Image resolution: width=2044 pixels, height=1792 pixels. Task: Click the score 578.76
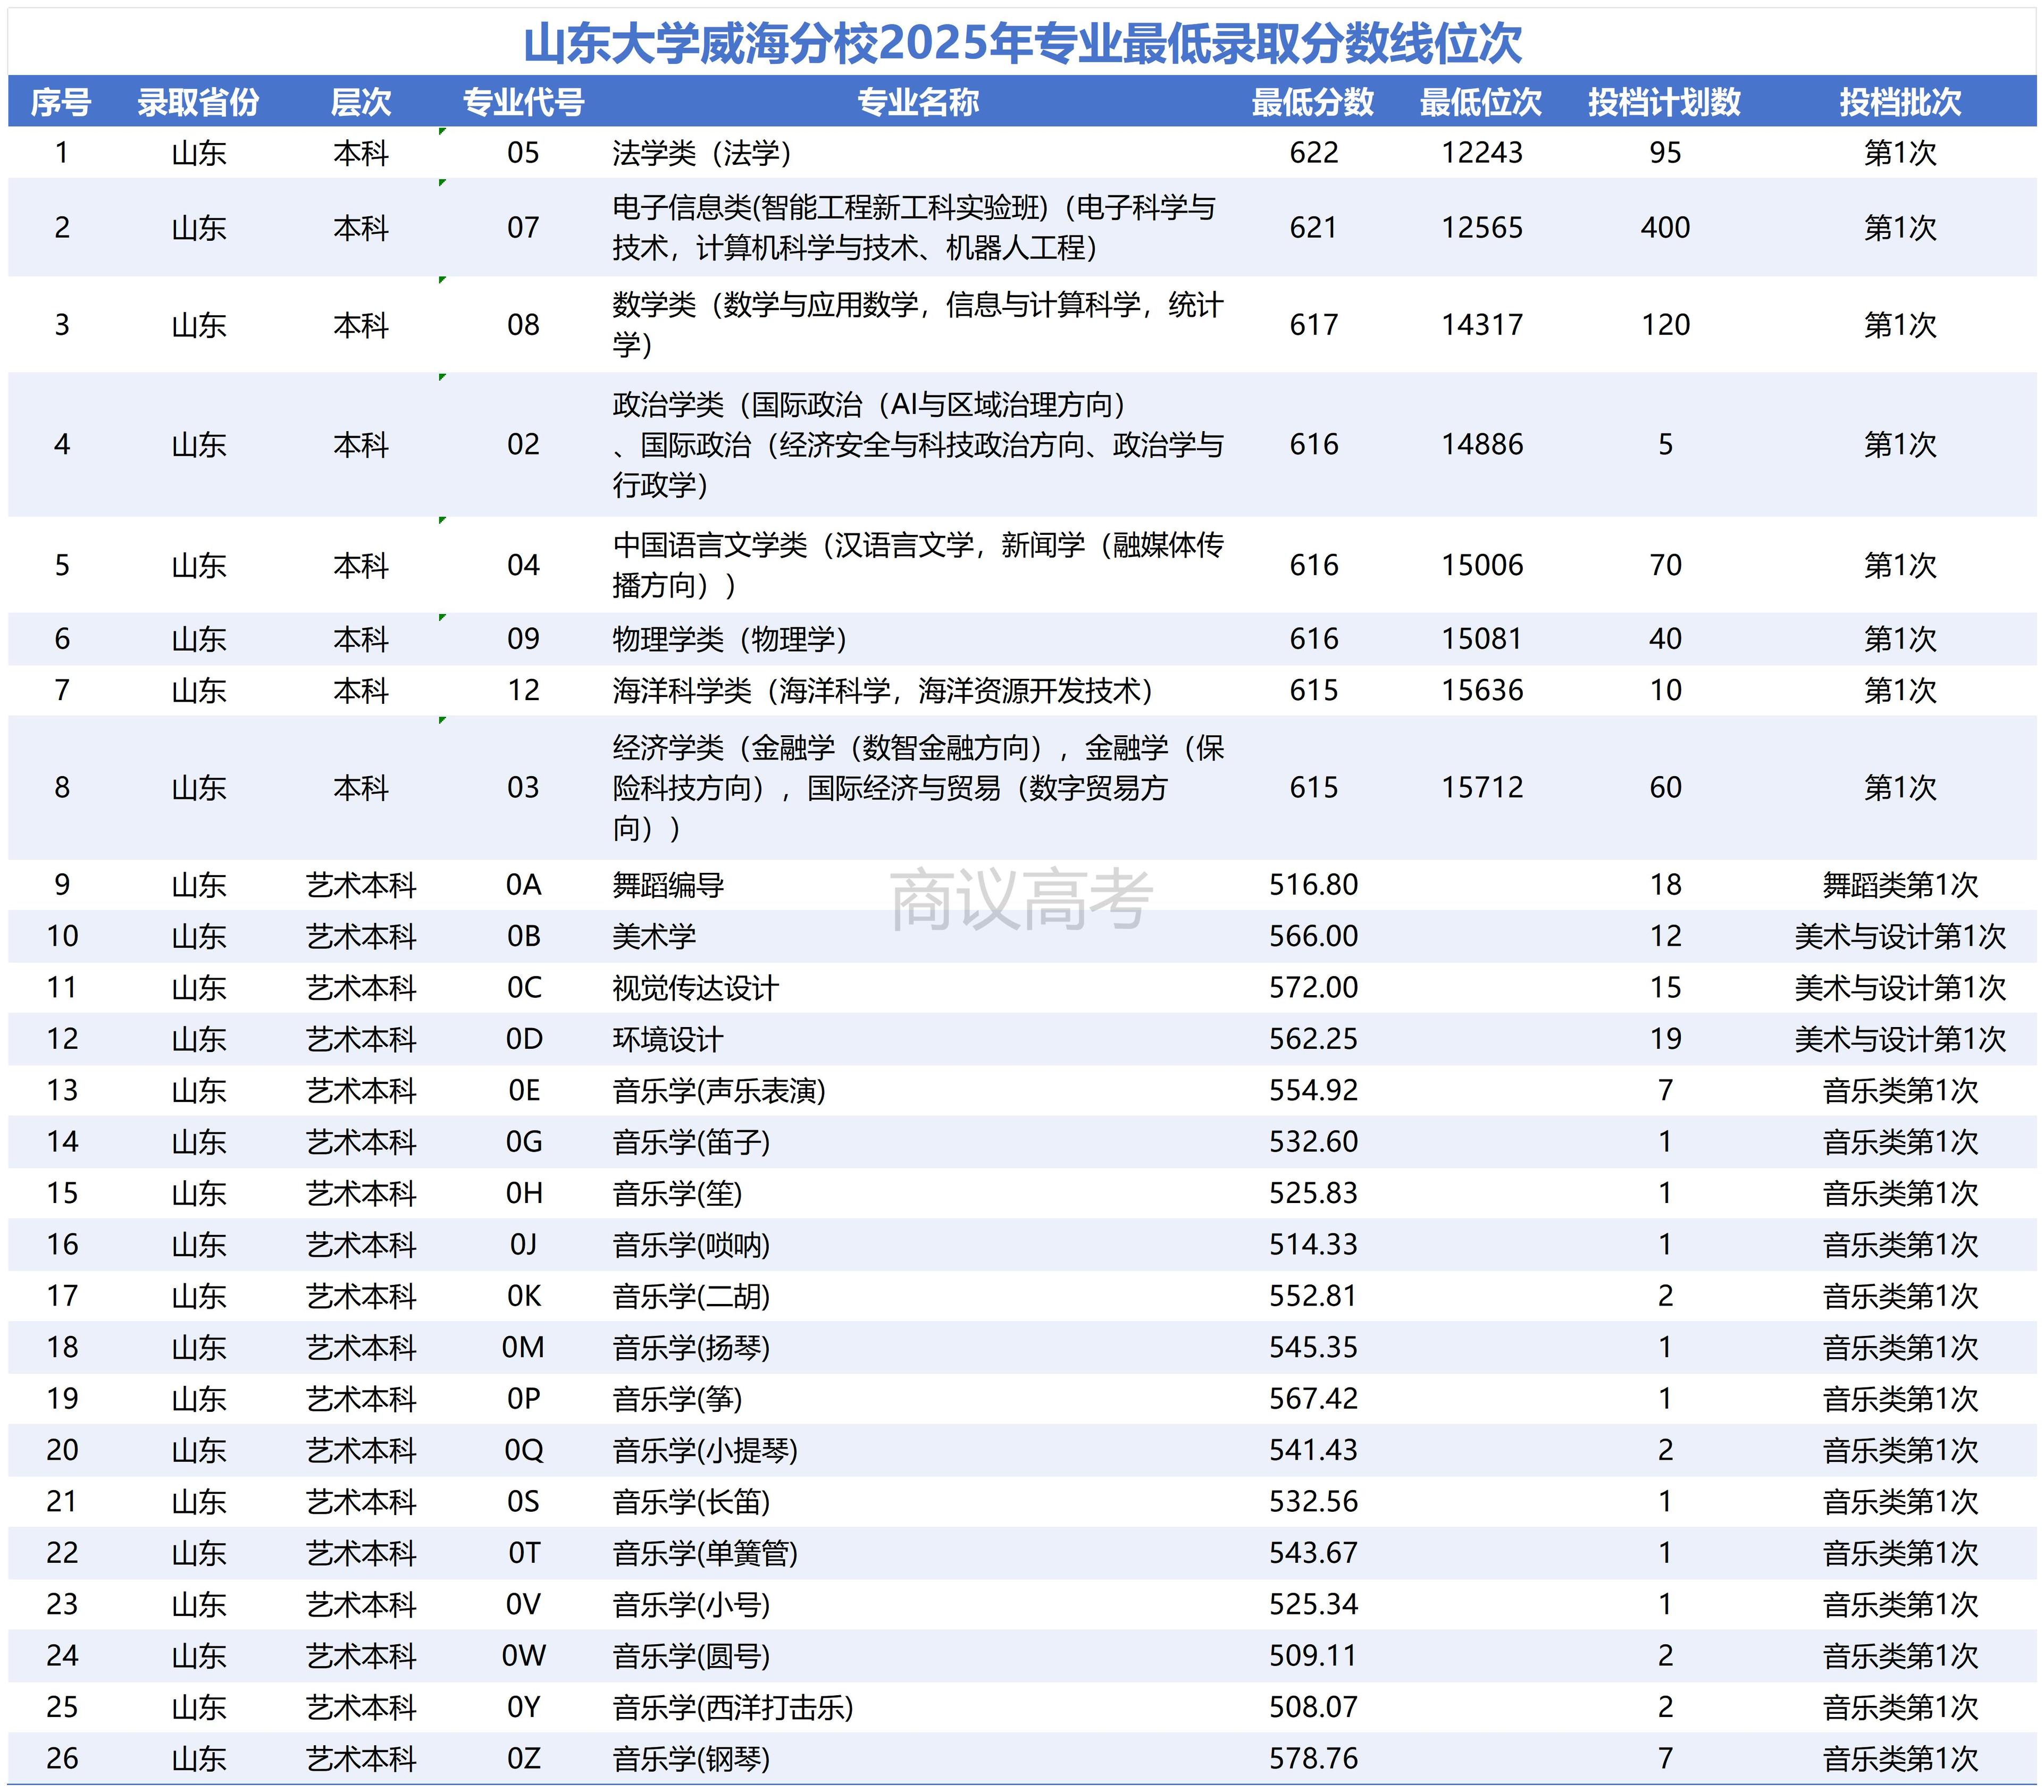click(x=1313, y=1760)
